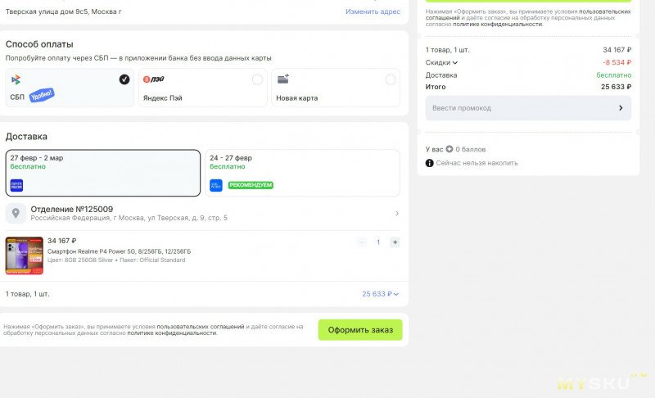Expand the Скидки discount breakdown

(442, 62)
